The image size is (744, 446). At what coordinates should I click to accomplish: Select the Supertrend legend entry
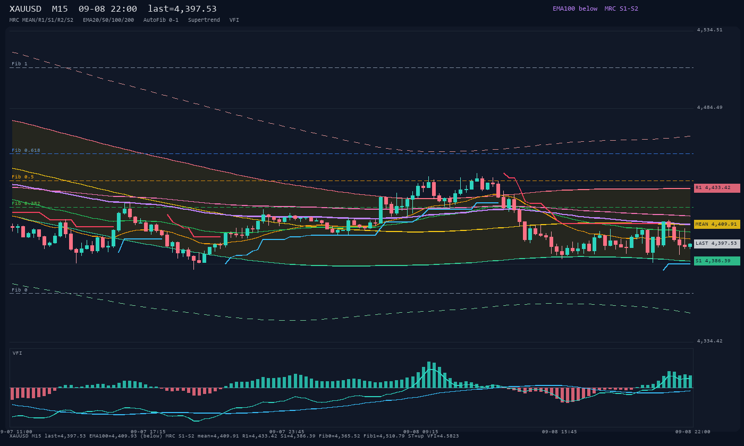point(204,20)
